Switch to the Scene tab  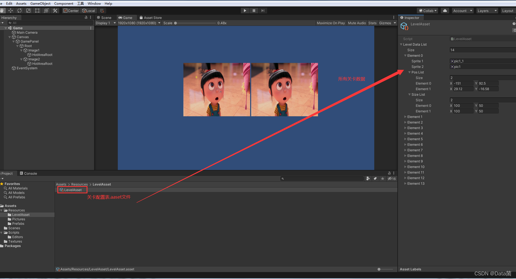[x=104, y=18]
